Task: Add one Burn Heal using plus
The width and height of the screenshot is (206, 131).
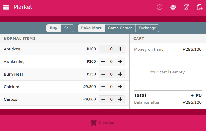Action: pos(120,74)
